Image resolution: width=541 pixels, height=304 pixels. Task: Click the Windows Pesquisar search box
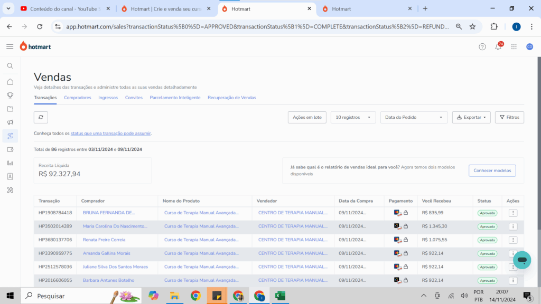point(81,296)
